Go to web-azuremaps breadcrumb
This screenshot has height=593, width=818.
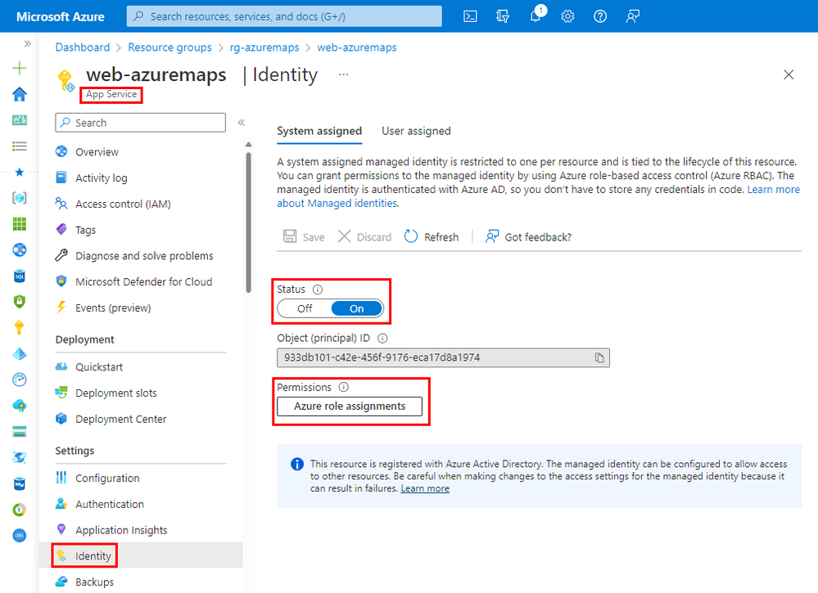coord(357,47)
